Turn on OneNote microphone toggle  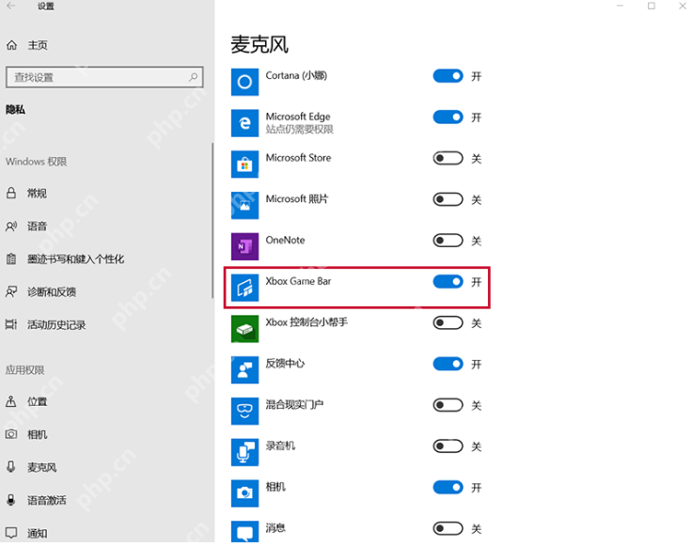tap(448, 241)
